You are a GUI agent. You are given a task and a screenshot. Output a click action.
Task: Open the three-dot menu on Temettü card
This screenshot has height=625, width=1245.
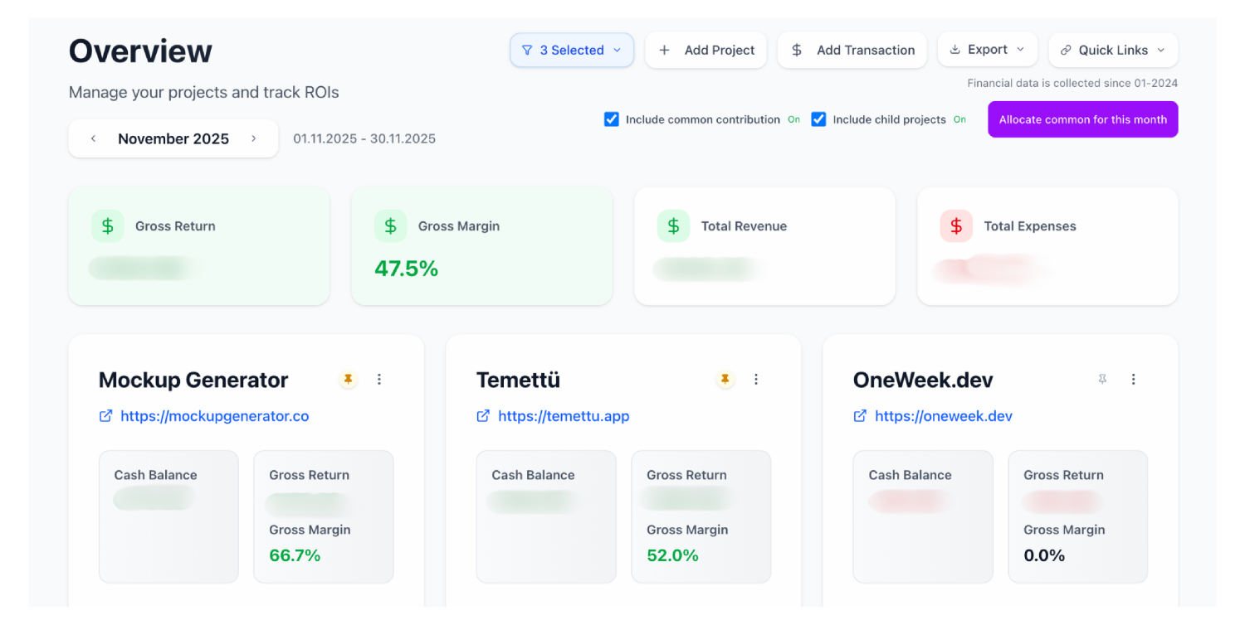(x=756, y=380)
